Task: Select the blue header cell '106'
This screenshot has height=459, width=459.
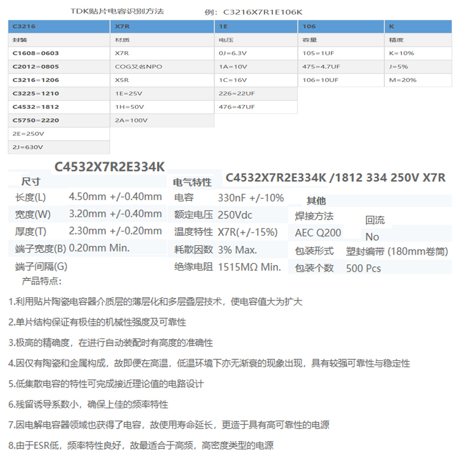Action: click(x=341, y=26)
